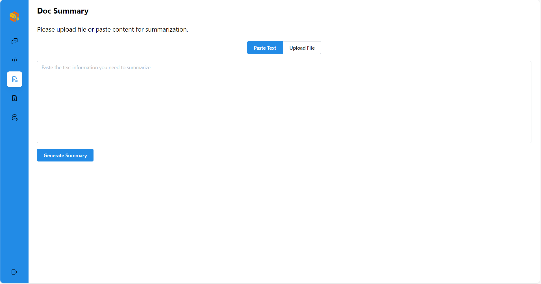Click the Doc Summary page heading

[62, 11]
